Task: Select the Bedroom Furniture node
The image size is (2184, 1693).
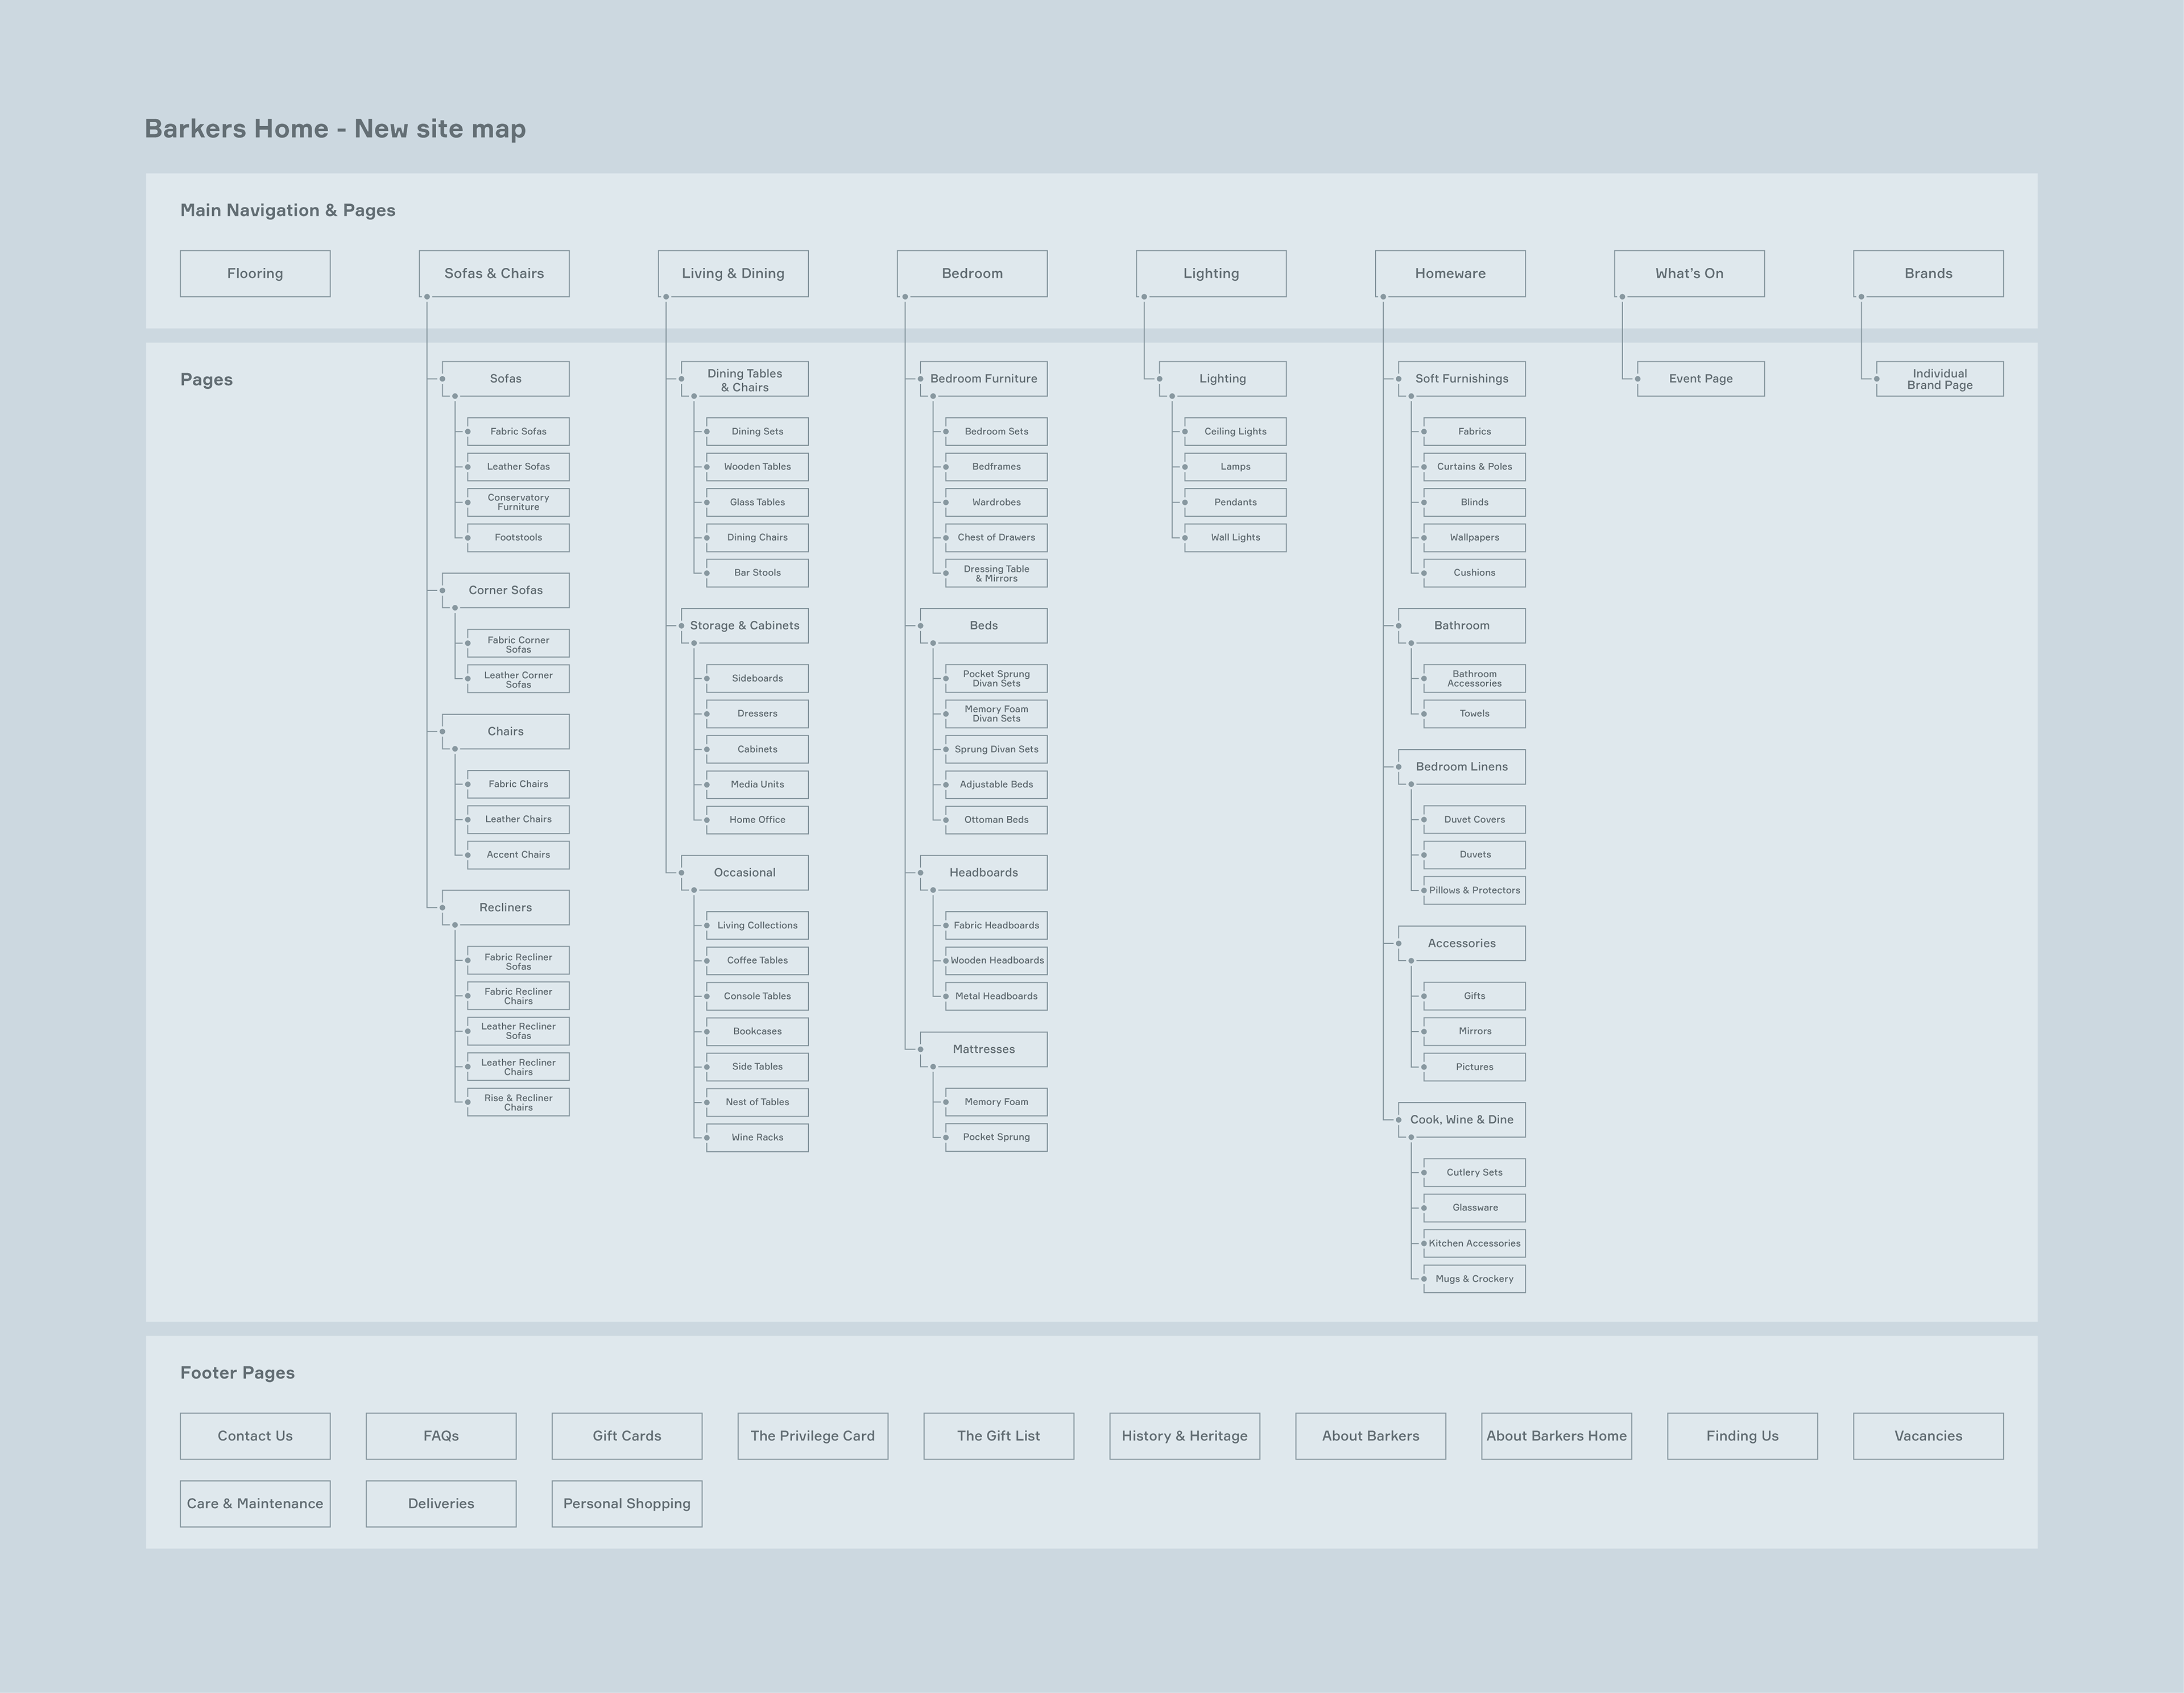Action: [x=983, y=379]
